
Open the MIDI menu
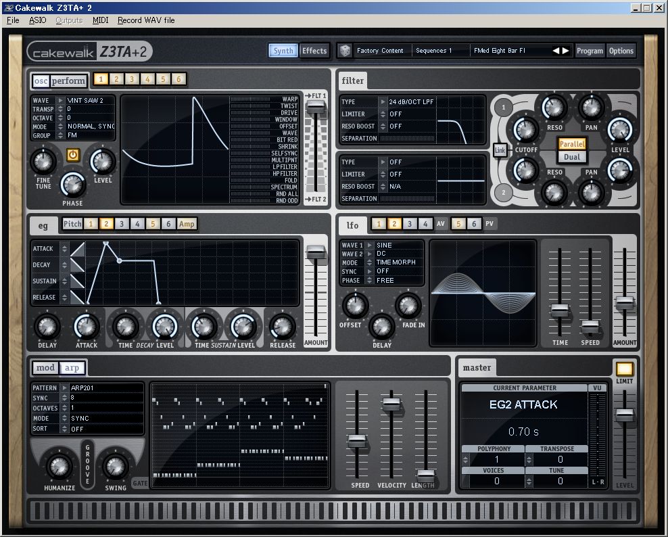(x=101, y=20)
